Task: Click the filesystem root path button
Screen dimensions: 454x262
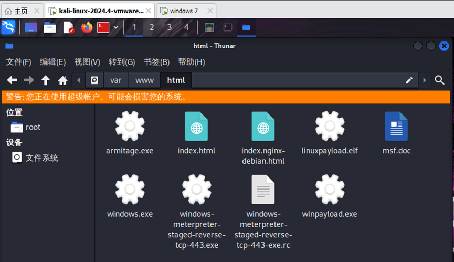Action: (x=94, y=80)
